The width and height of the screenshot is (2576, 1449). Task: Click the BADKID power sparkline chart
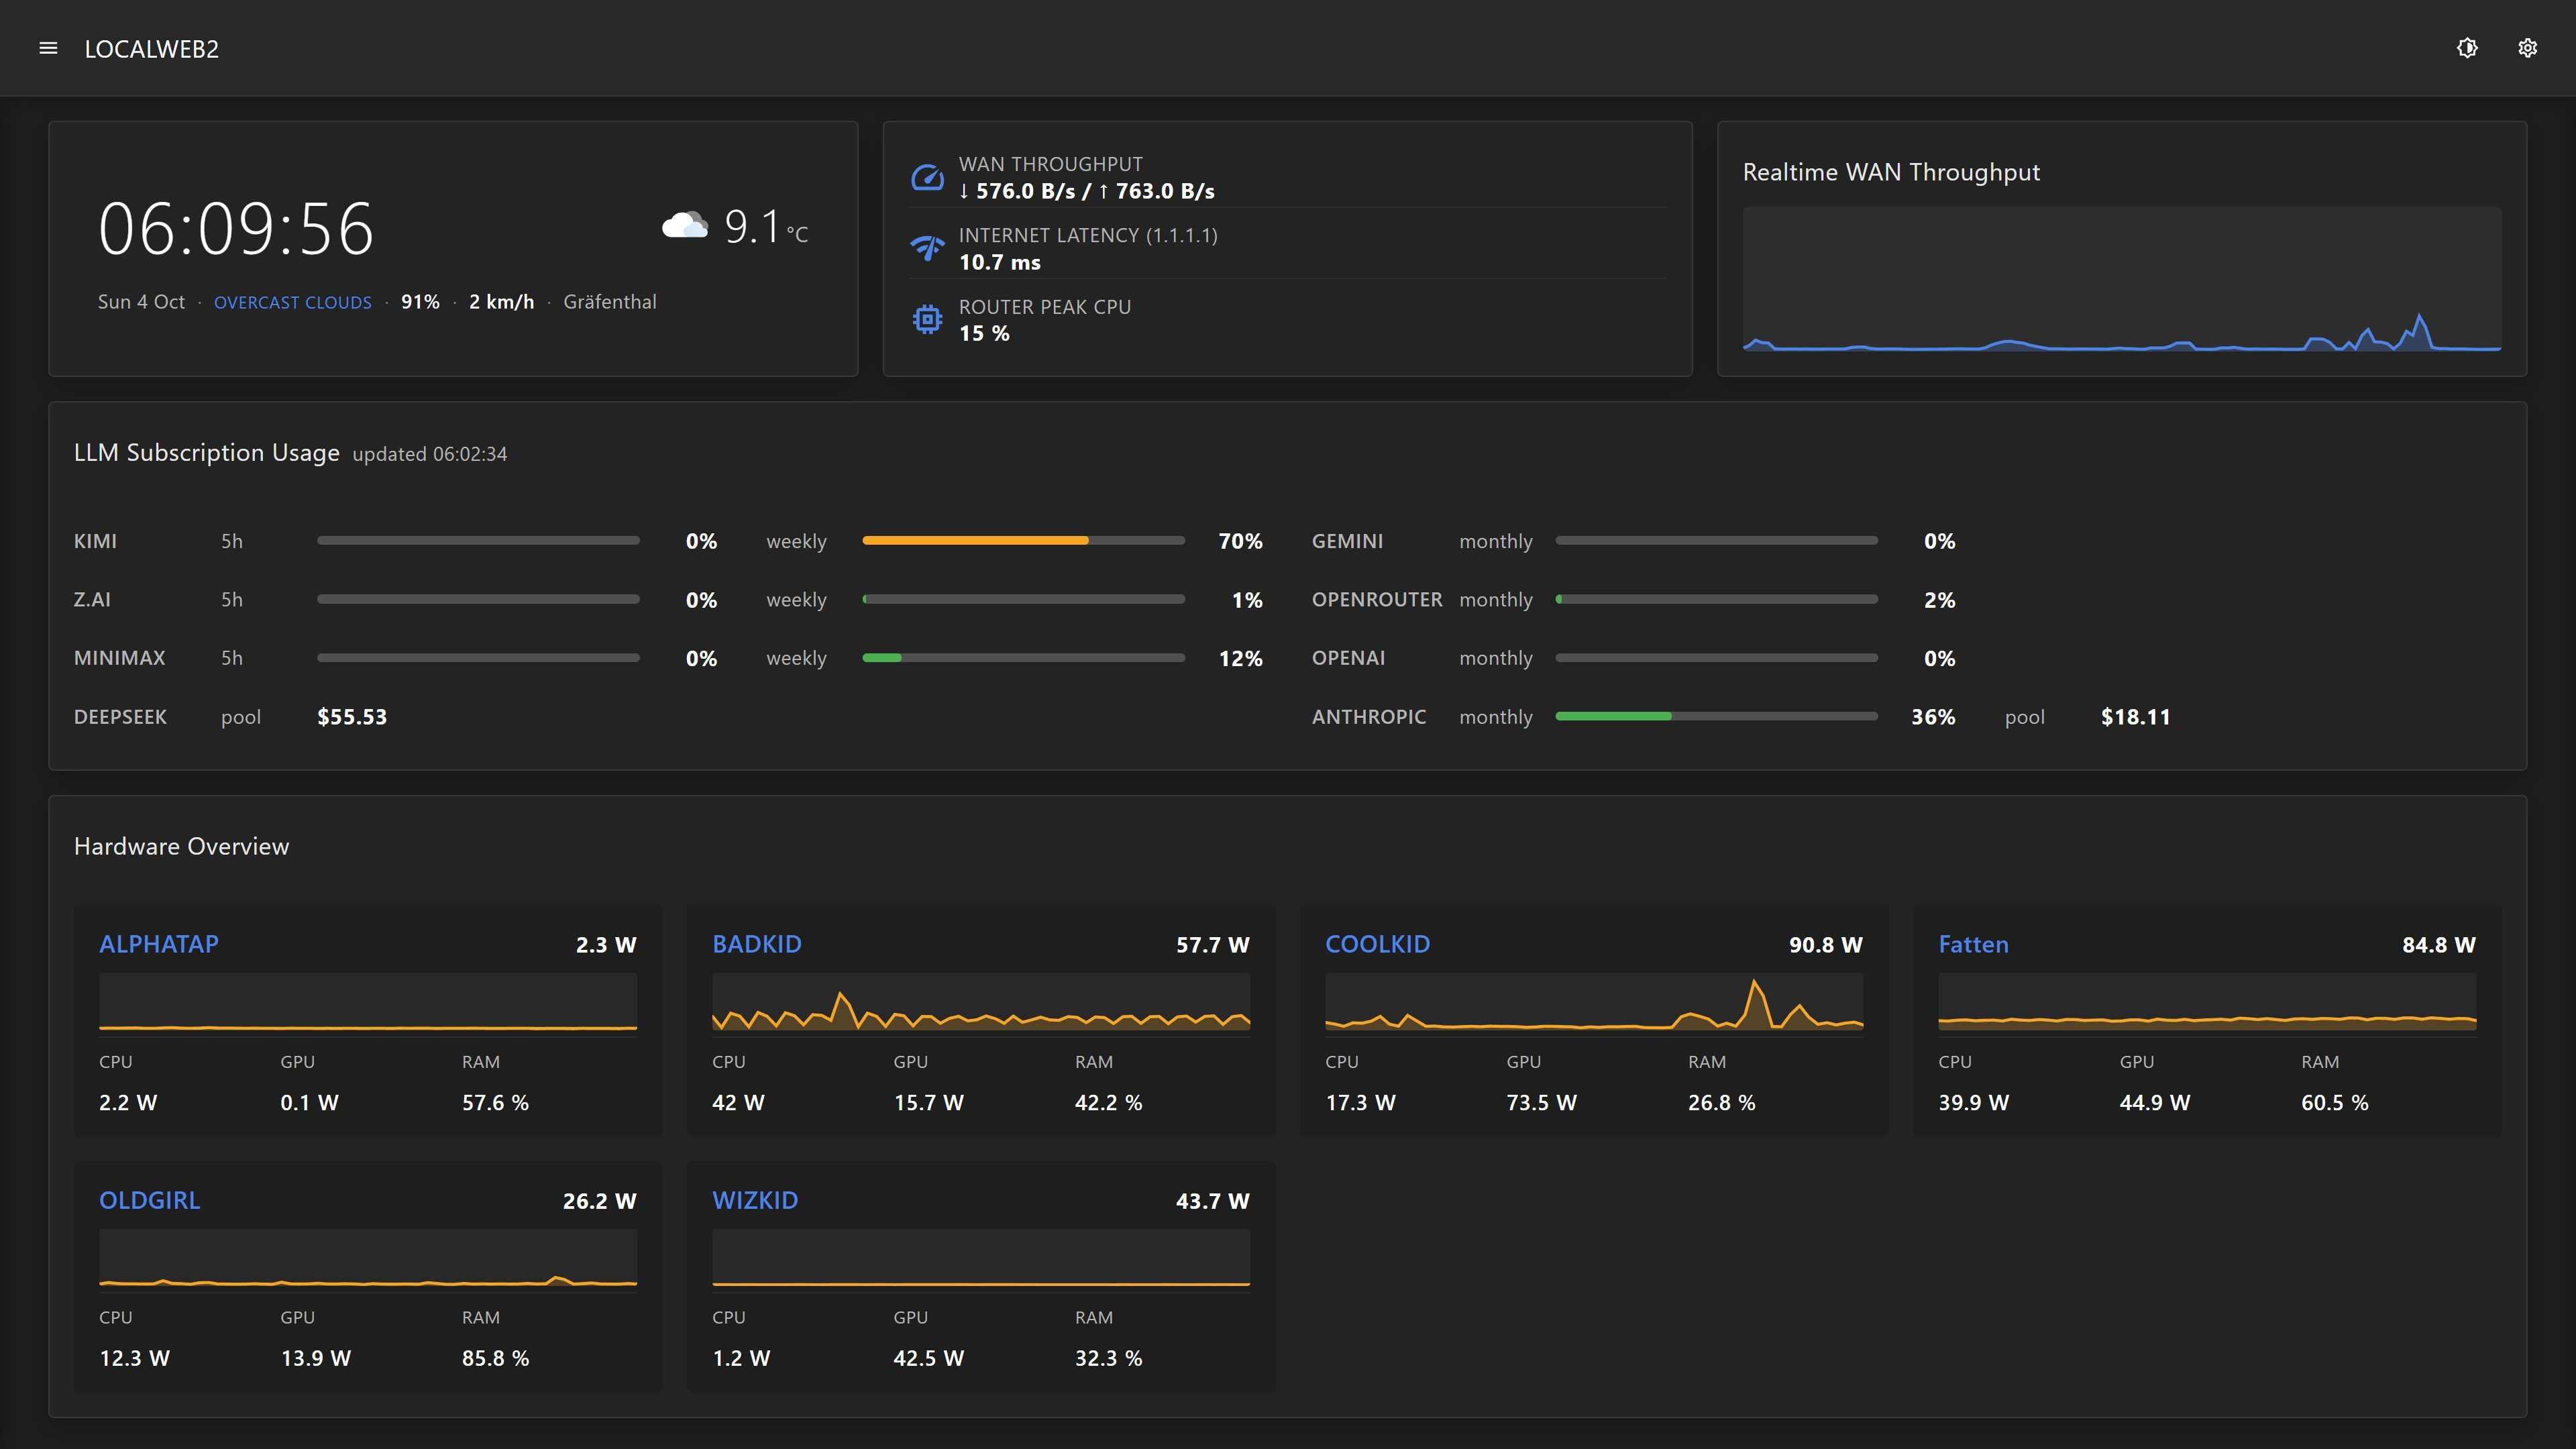[x=981, y=1002]
